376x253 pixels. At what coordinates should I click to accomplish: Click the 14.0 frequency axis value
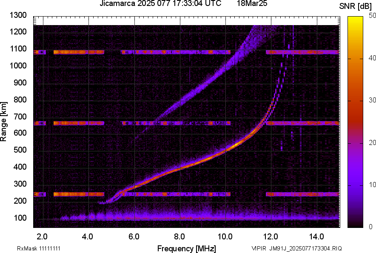point(316,237)
